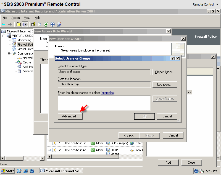This screenshot has width=221, height=175.
Task: Click the HTTP protocol icon in rule 12
Action: 108,150
